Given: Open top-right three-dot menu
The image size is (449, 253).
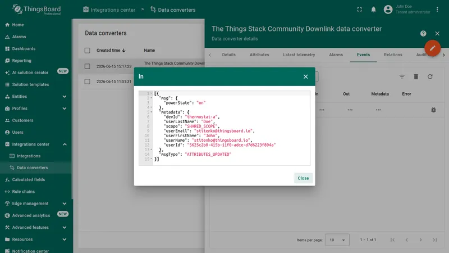Looking at the screenshot, I should coord(437,10).
